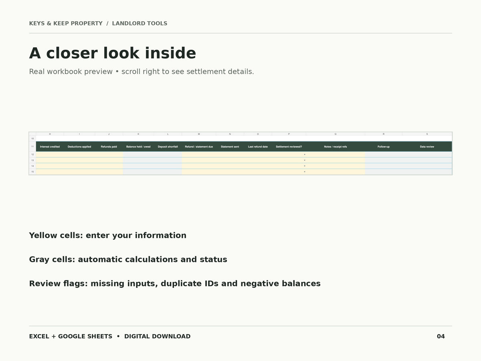Select the Deposit shortfall header cell
This screenshot has height=361, width=481.
168,146
